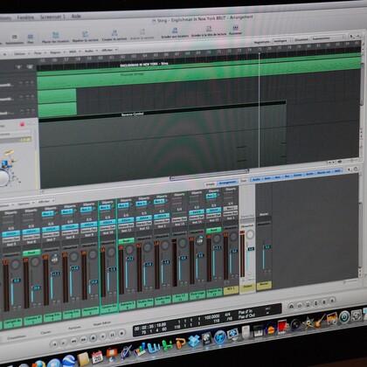
Task: Open the Aide menu
Action: coord(76,16)
